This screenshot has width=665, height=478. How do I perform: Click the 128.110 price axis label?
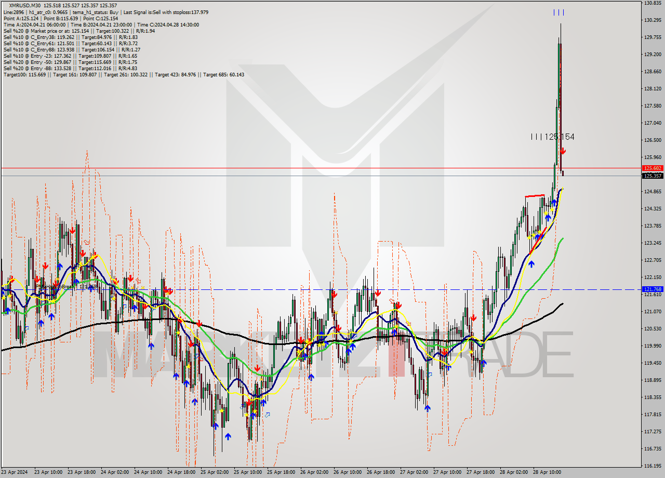tap(653, 88)
